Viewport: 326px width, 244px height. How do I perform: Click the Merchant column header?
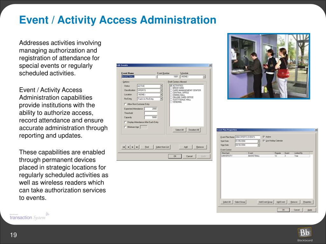[x=234, y=153]
